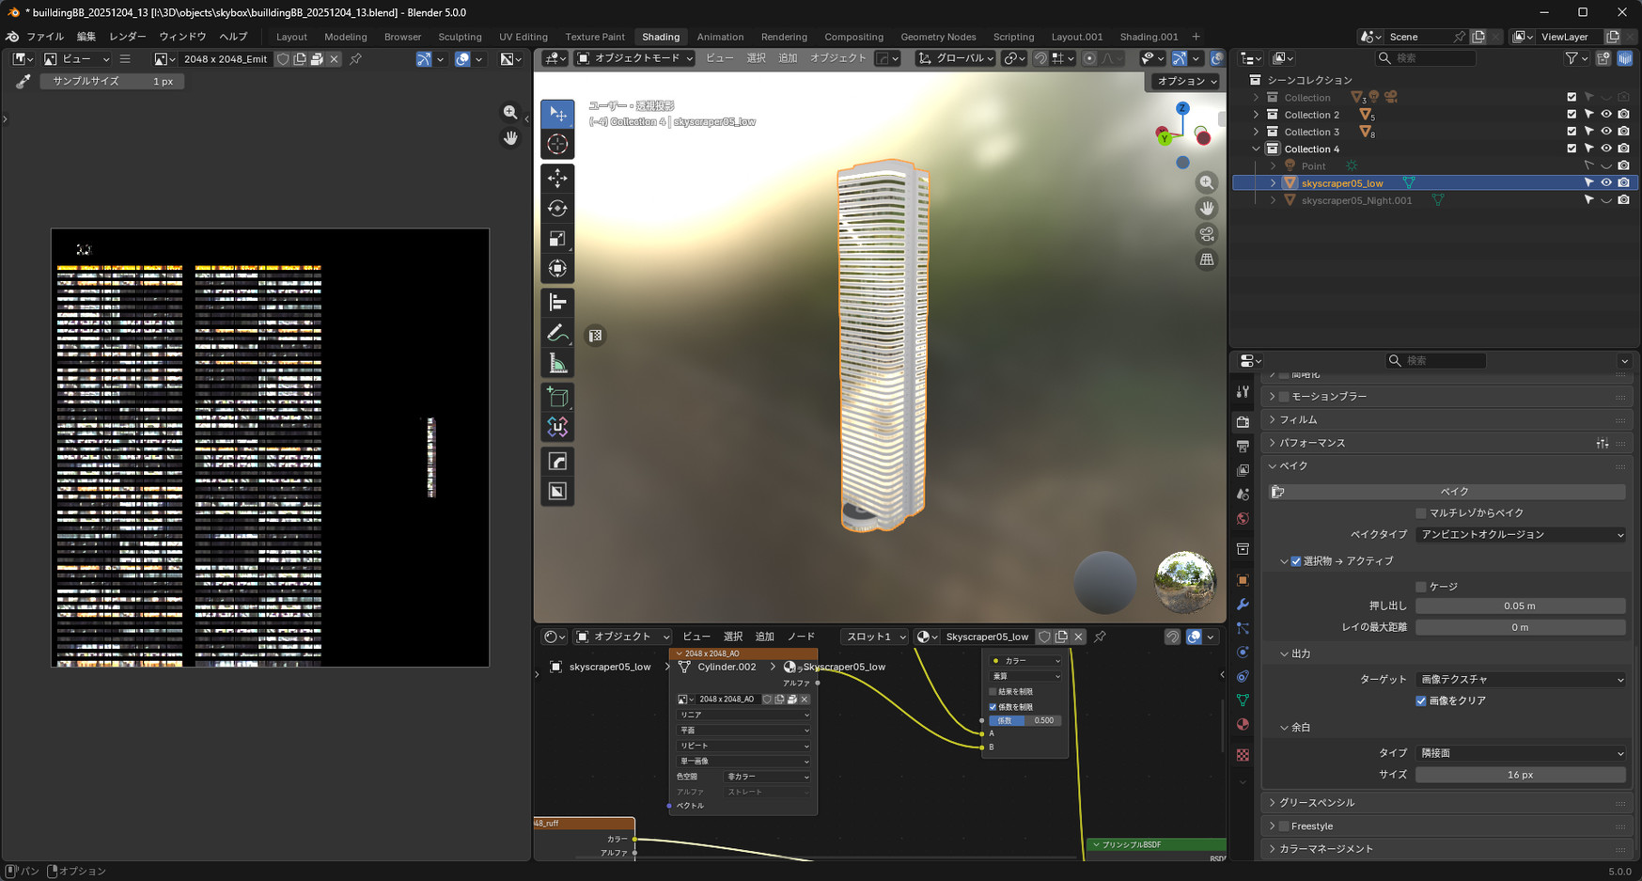The image size is (1642, 881).
Task: Enable the Cage (ケージ) checkbox
Action: coord(1421,587)
